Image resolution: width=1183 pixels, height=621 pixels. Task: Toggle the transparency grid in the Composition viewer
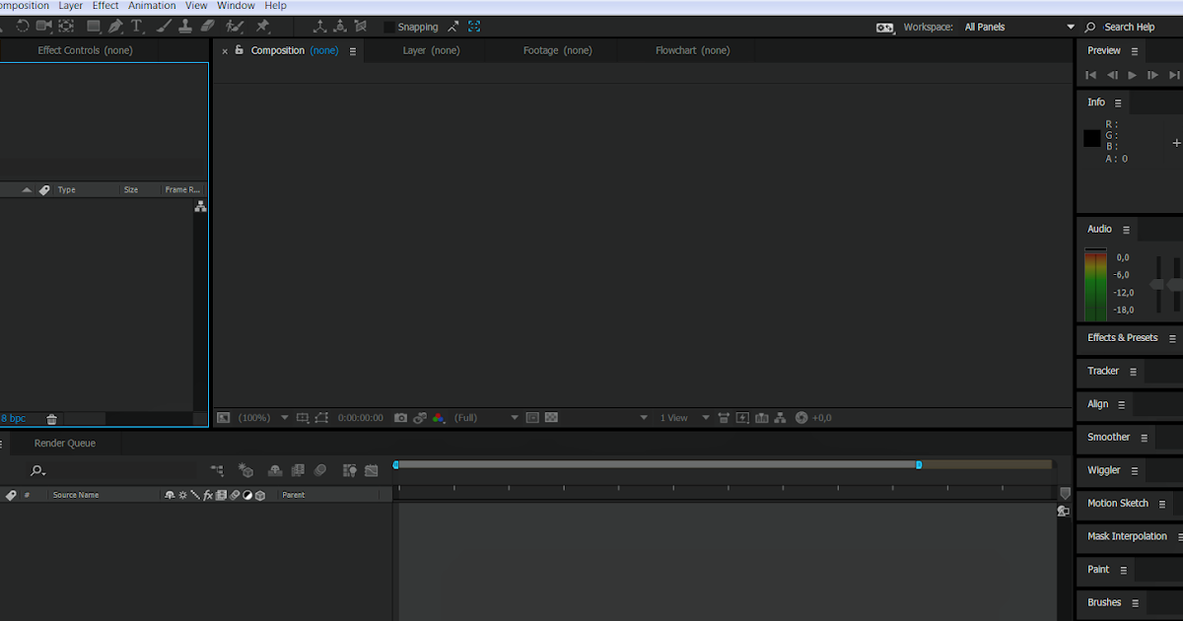[x=551, y=417]
